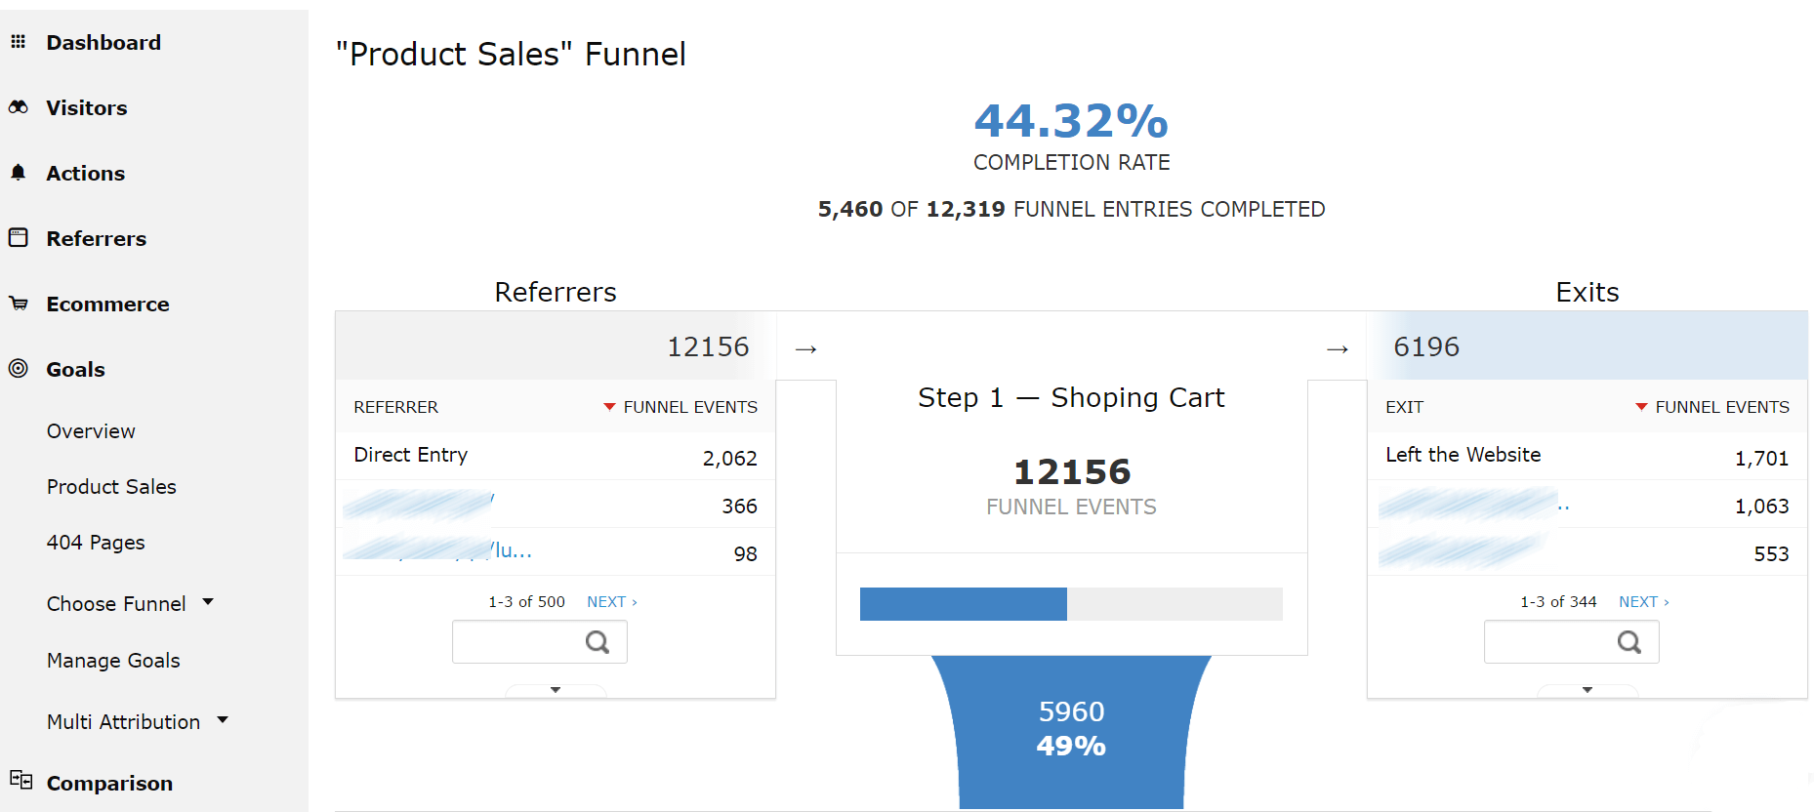Click the search magnifier in Exits panel
Viewport: 1814px width, 812px height.
(1628, 641)
